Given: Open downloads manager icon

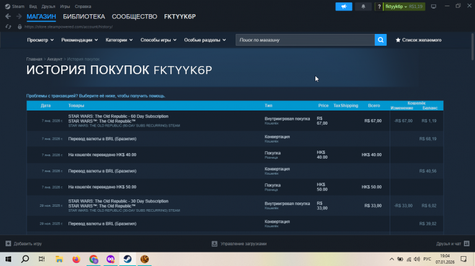Looking at the screenshot, I should coord(215,244).
